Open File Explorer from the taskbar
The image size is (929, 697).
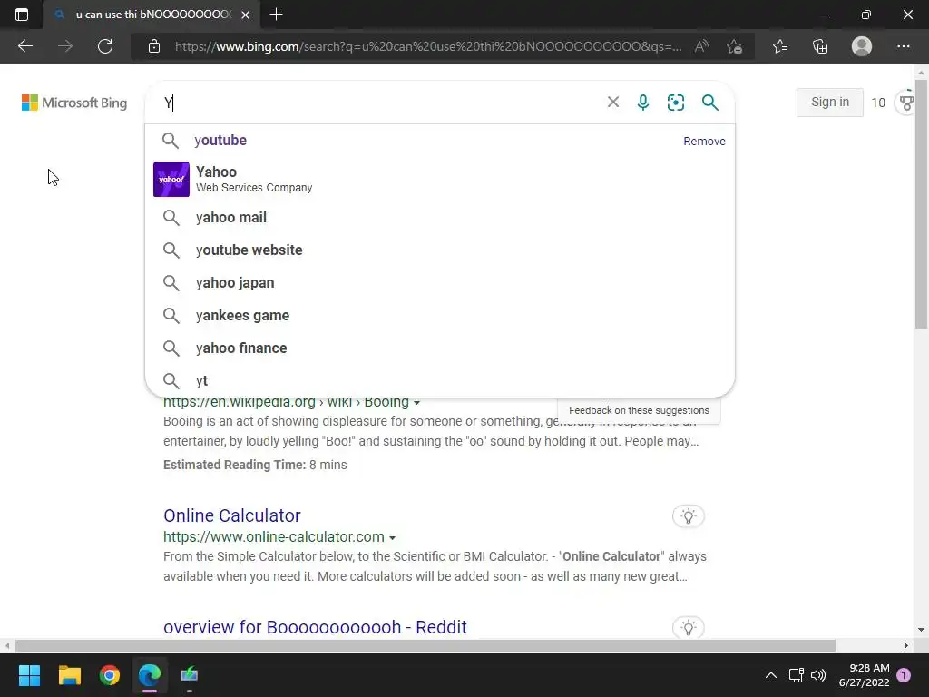69,674
